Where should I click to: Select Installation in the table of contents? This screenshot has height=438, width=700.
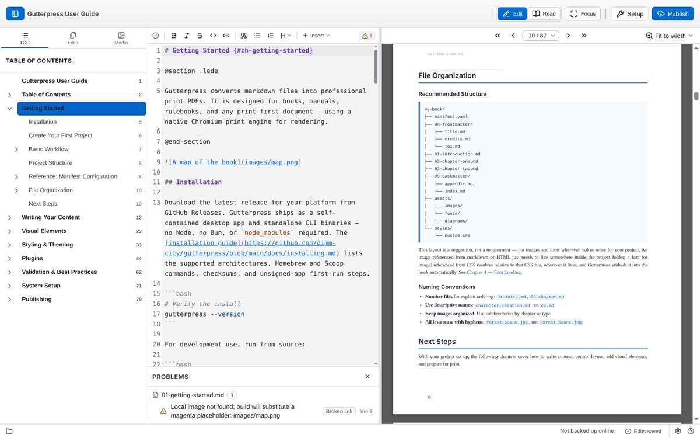(x=43, y=122)
